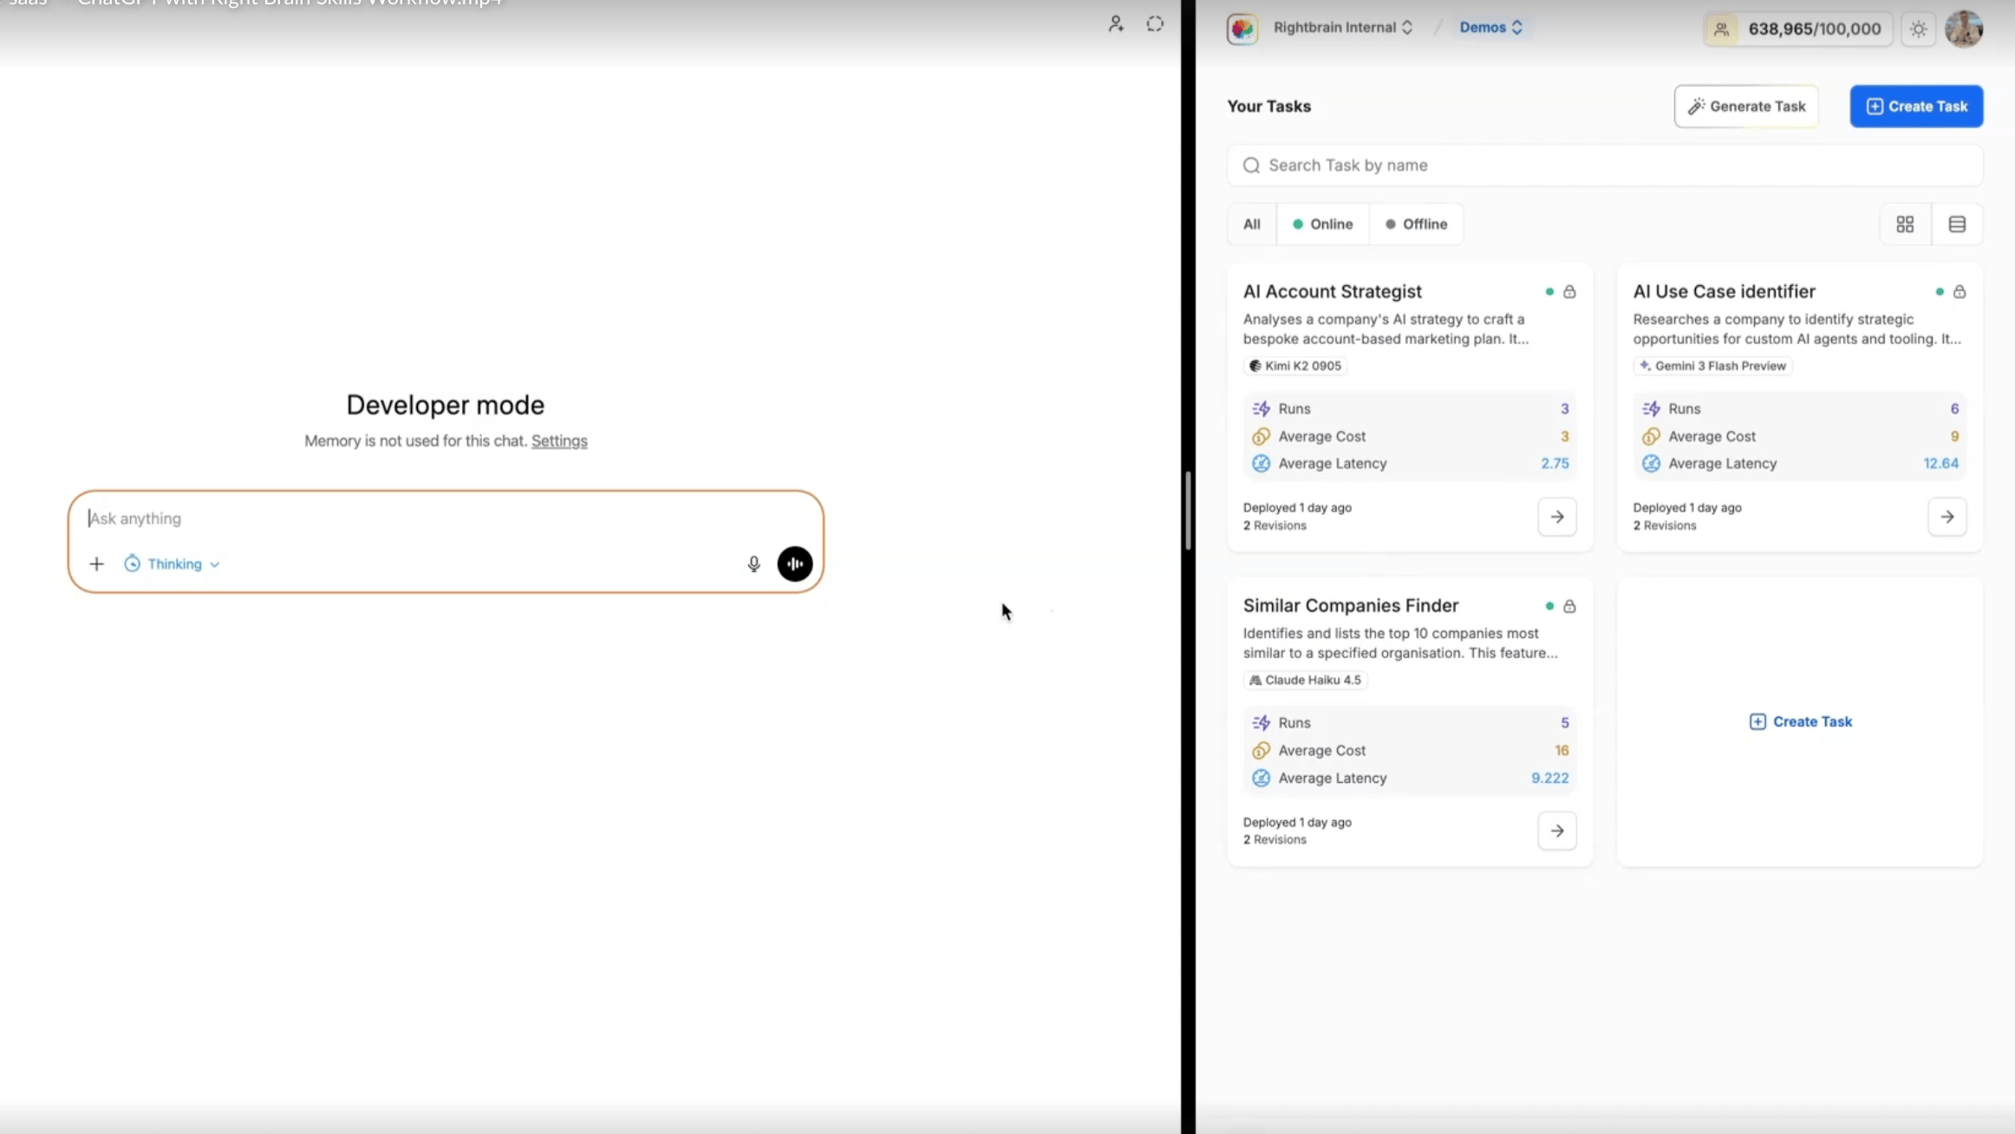2015x1134 pixels.
Task: Click the blue Create Task button
Action: coord(1916,106)
